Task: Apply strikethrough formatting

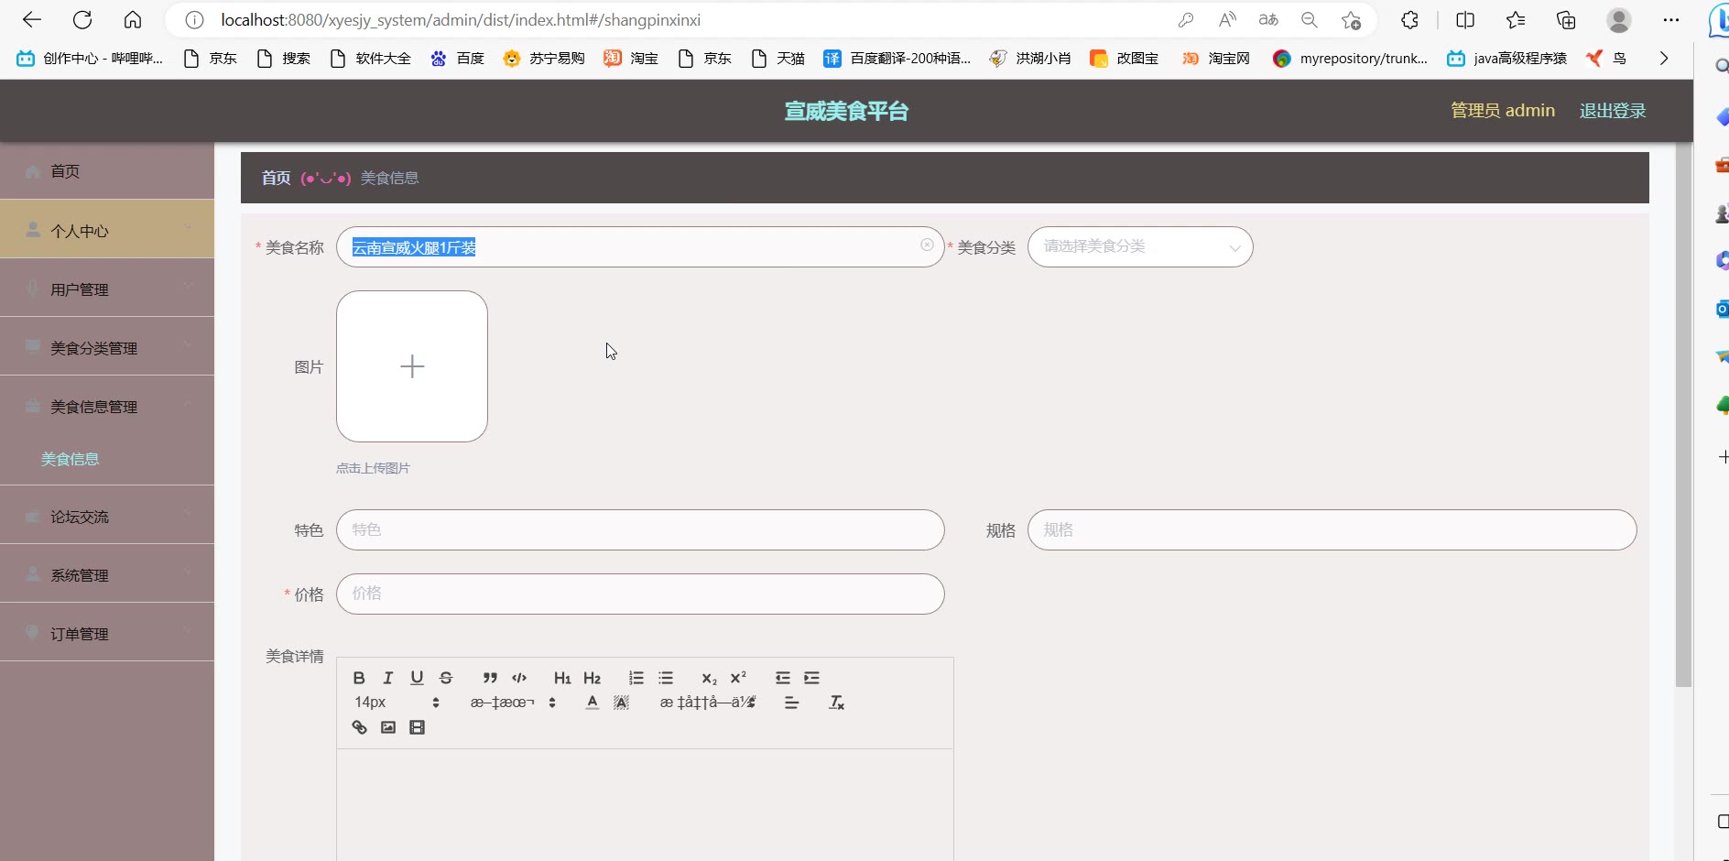Action: coord(446,678)
